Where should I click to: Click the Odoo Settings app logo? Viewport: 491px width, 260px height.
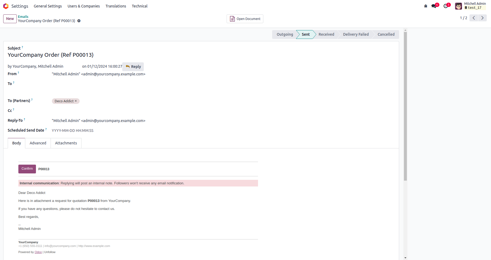pos(6,6)
